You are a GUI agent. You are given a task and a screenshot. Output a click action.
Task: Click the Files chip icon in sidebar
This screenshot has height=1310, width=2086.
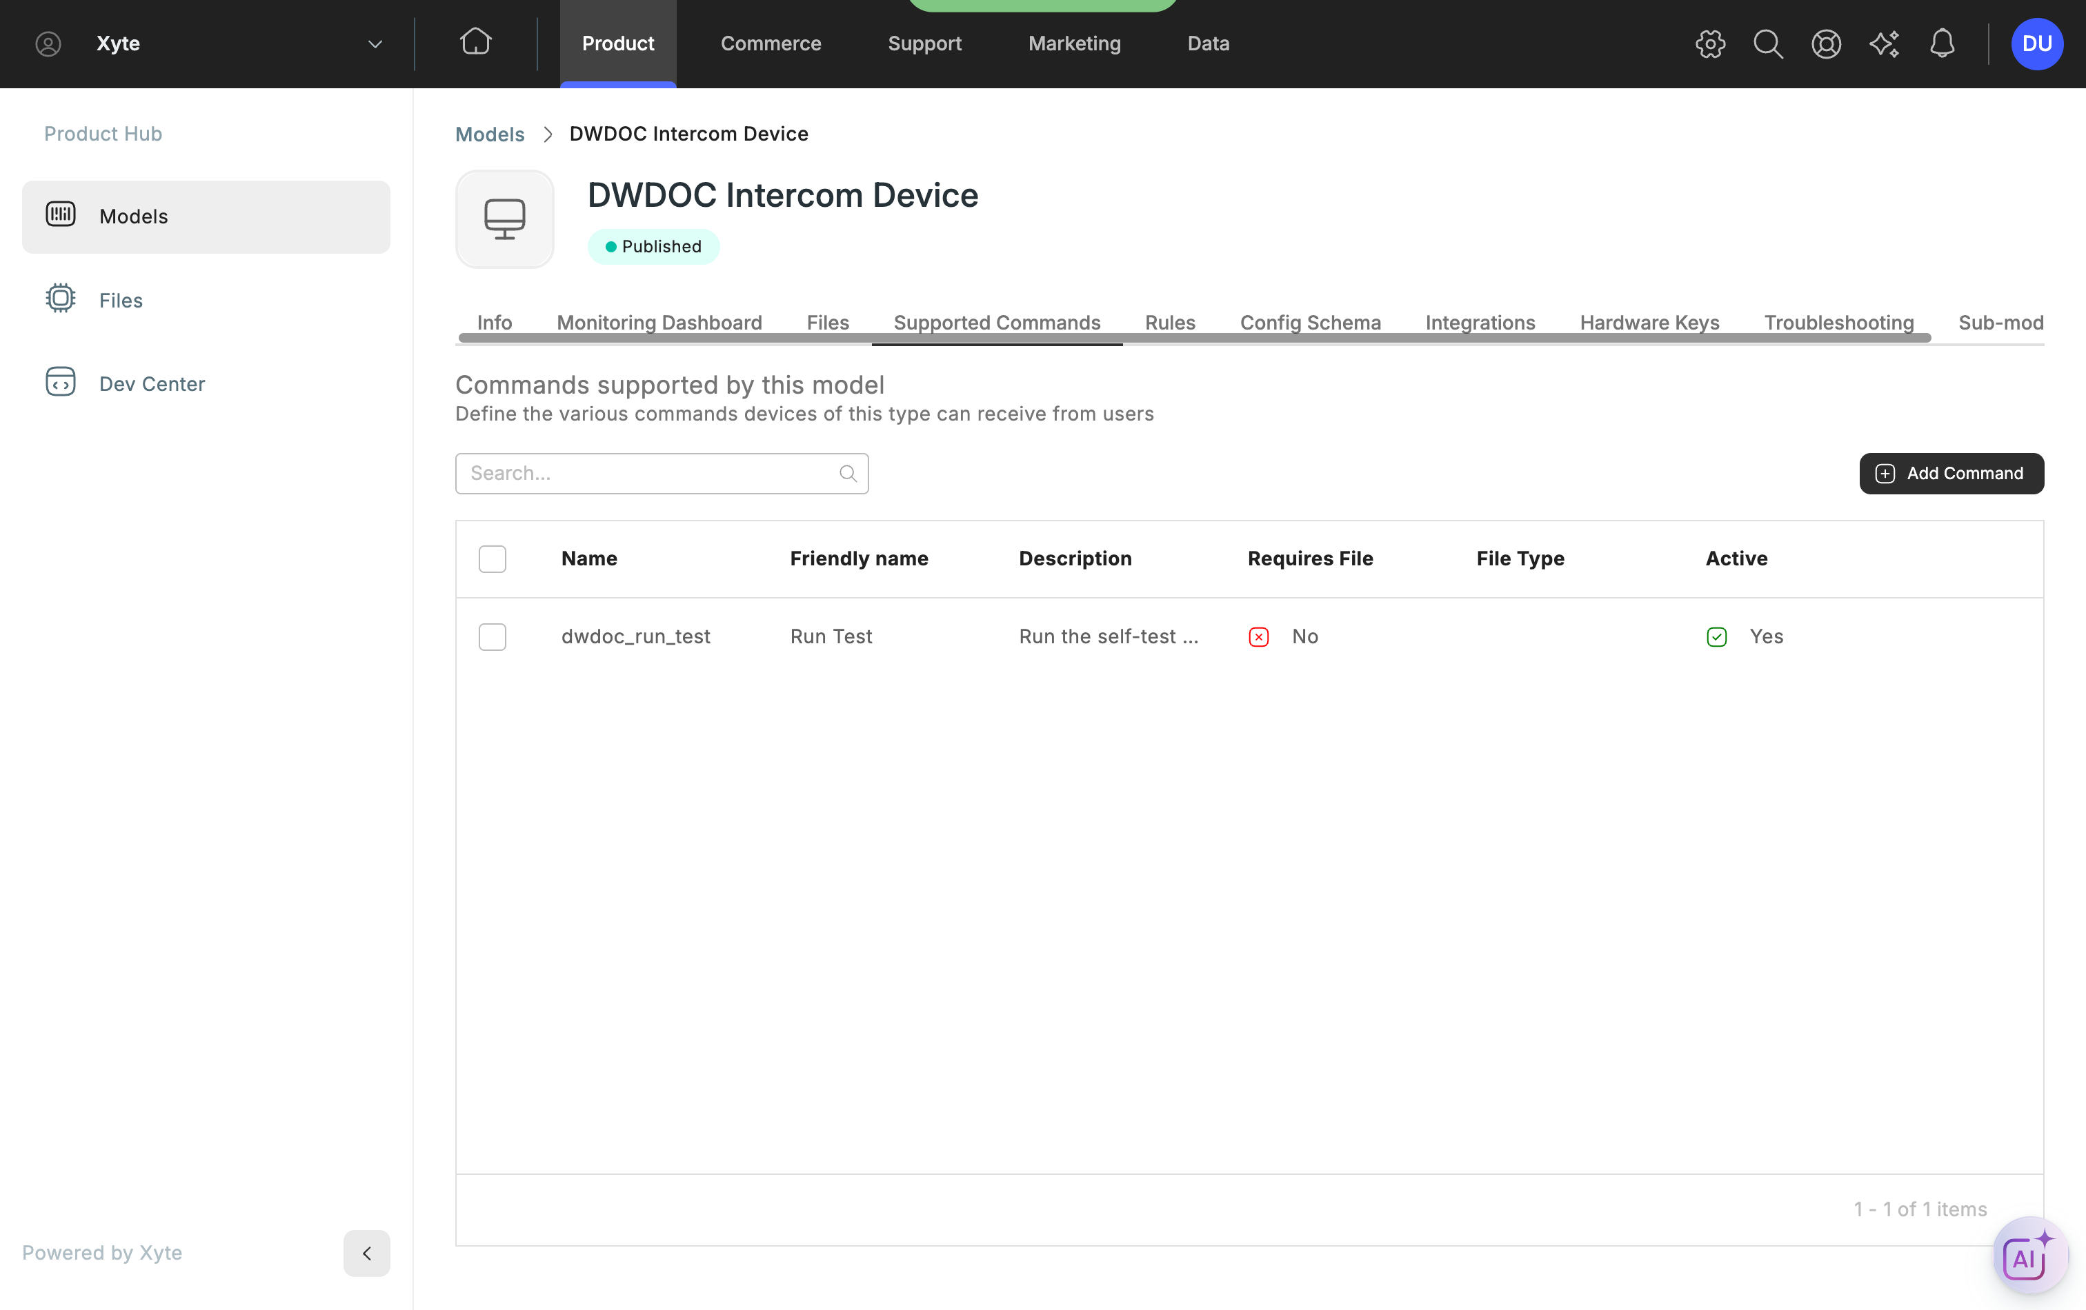tap(61, 298)
